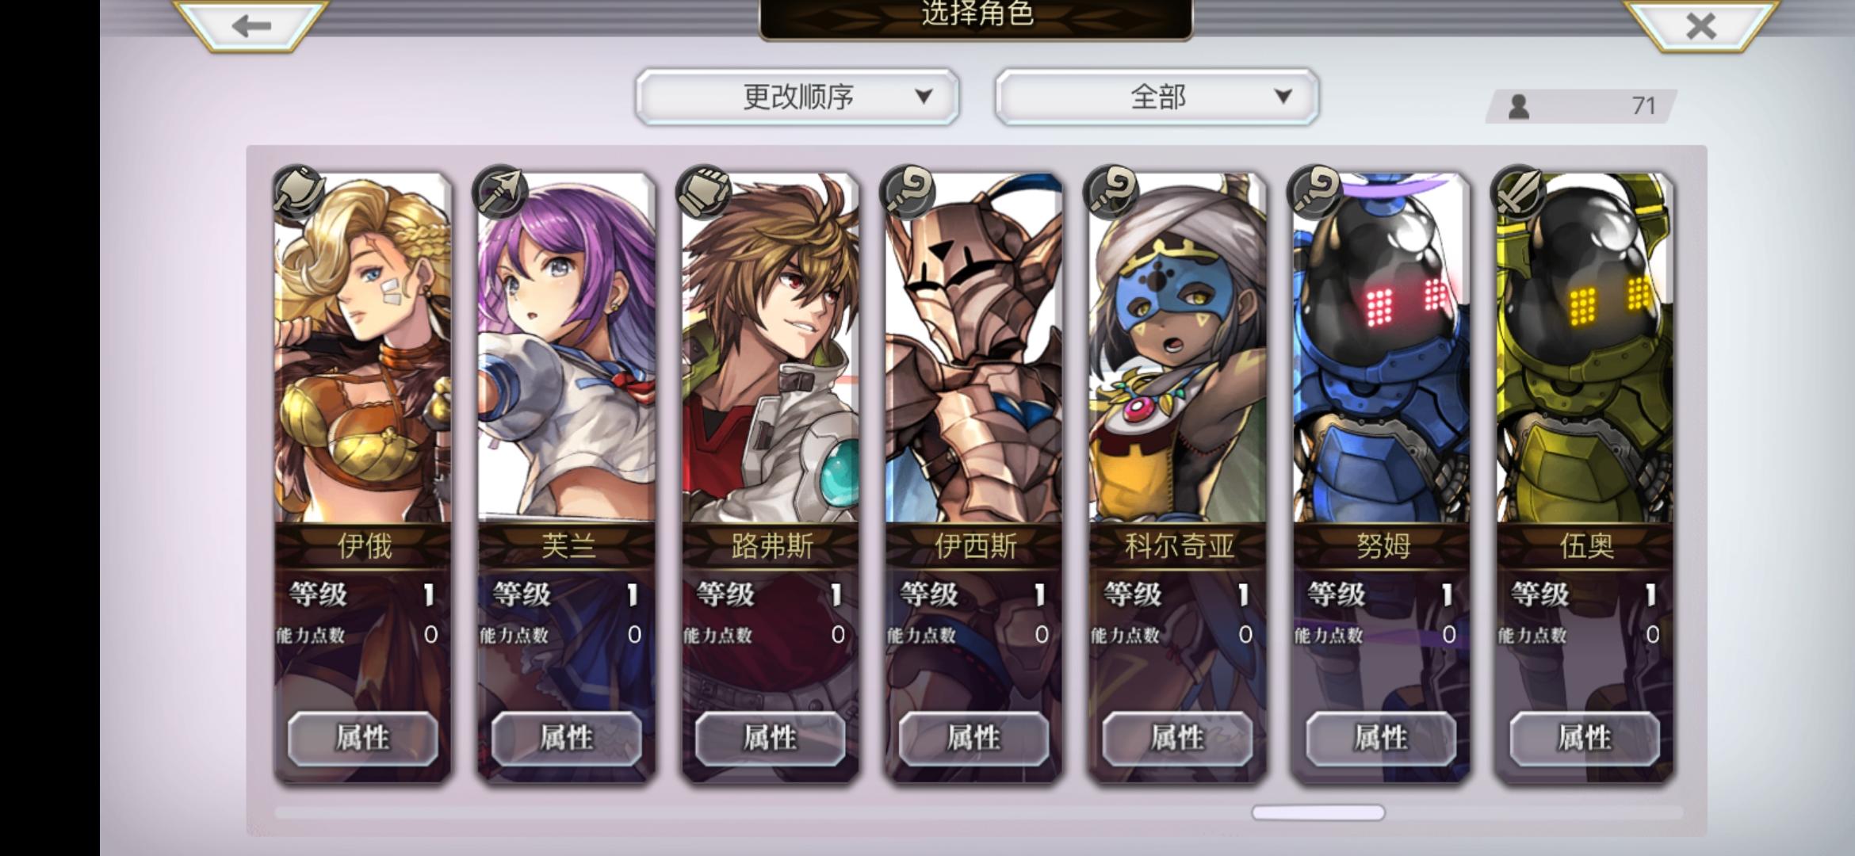Click the staff class icon on 科尔奇亚 card
This screenshot has height=856, width=1855.
pos(1111,192)
